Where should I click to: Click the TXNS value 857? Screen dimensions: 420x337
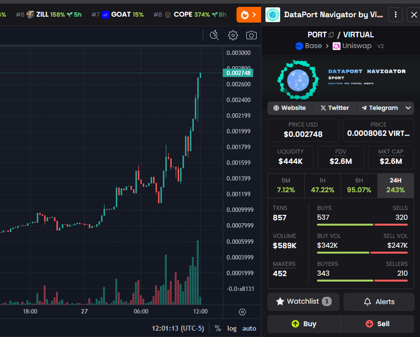(280, 218)
